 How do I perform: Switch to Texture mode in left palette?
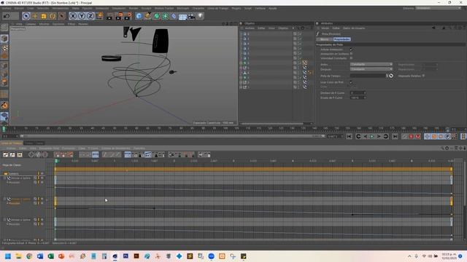4,47
